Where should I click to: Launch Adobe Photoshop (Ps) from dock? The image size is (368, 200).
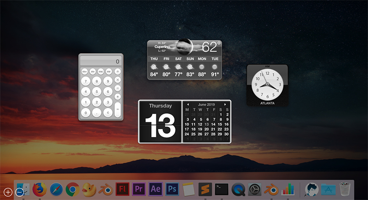(x=172, y=189)
